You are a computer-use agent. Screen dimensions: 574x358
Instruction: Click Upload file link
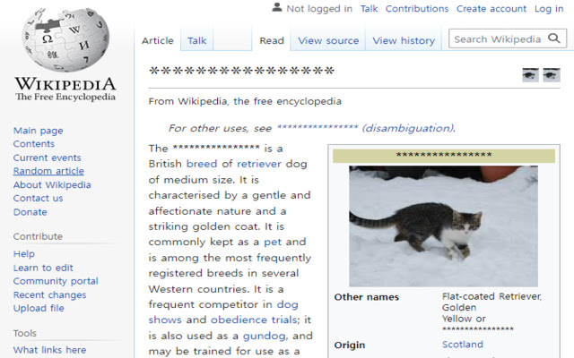39,308
